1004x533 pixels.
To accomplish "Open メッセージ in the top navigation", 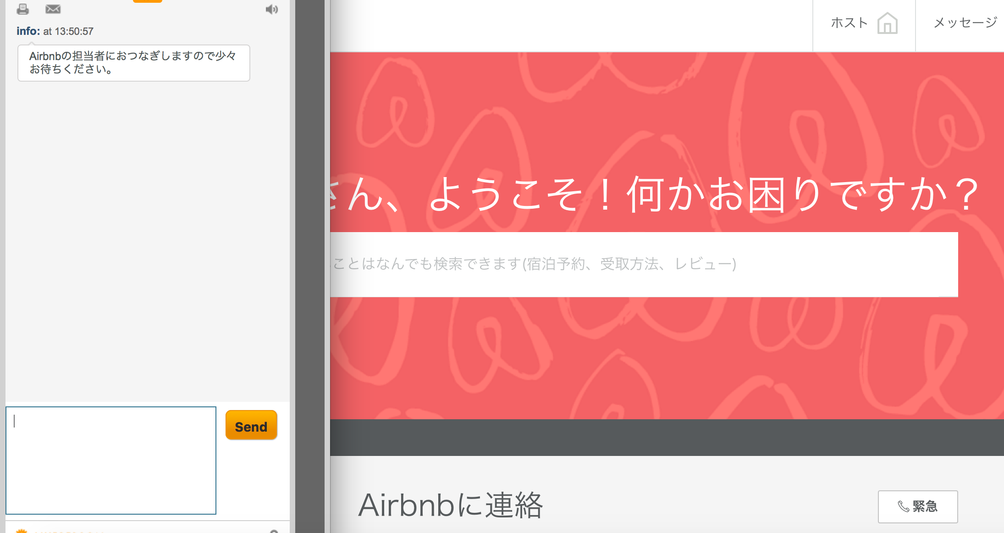I will [x=965, y=22].
